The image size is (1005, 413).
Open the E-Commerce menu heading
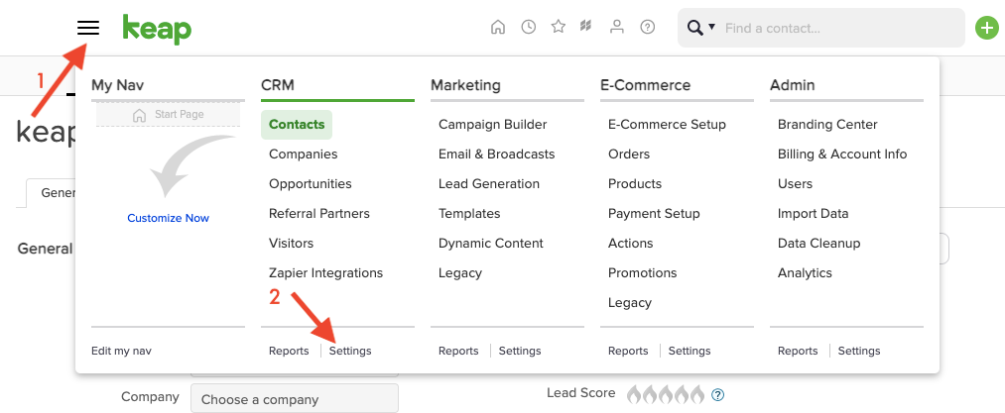646,84
